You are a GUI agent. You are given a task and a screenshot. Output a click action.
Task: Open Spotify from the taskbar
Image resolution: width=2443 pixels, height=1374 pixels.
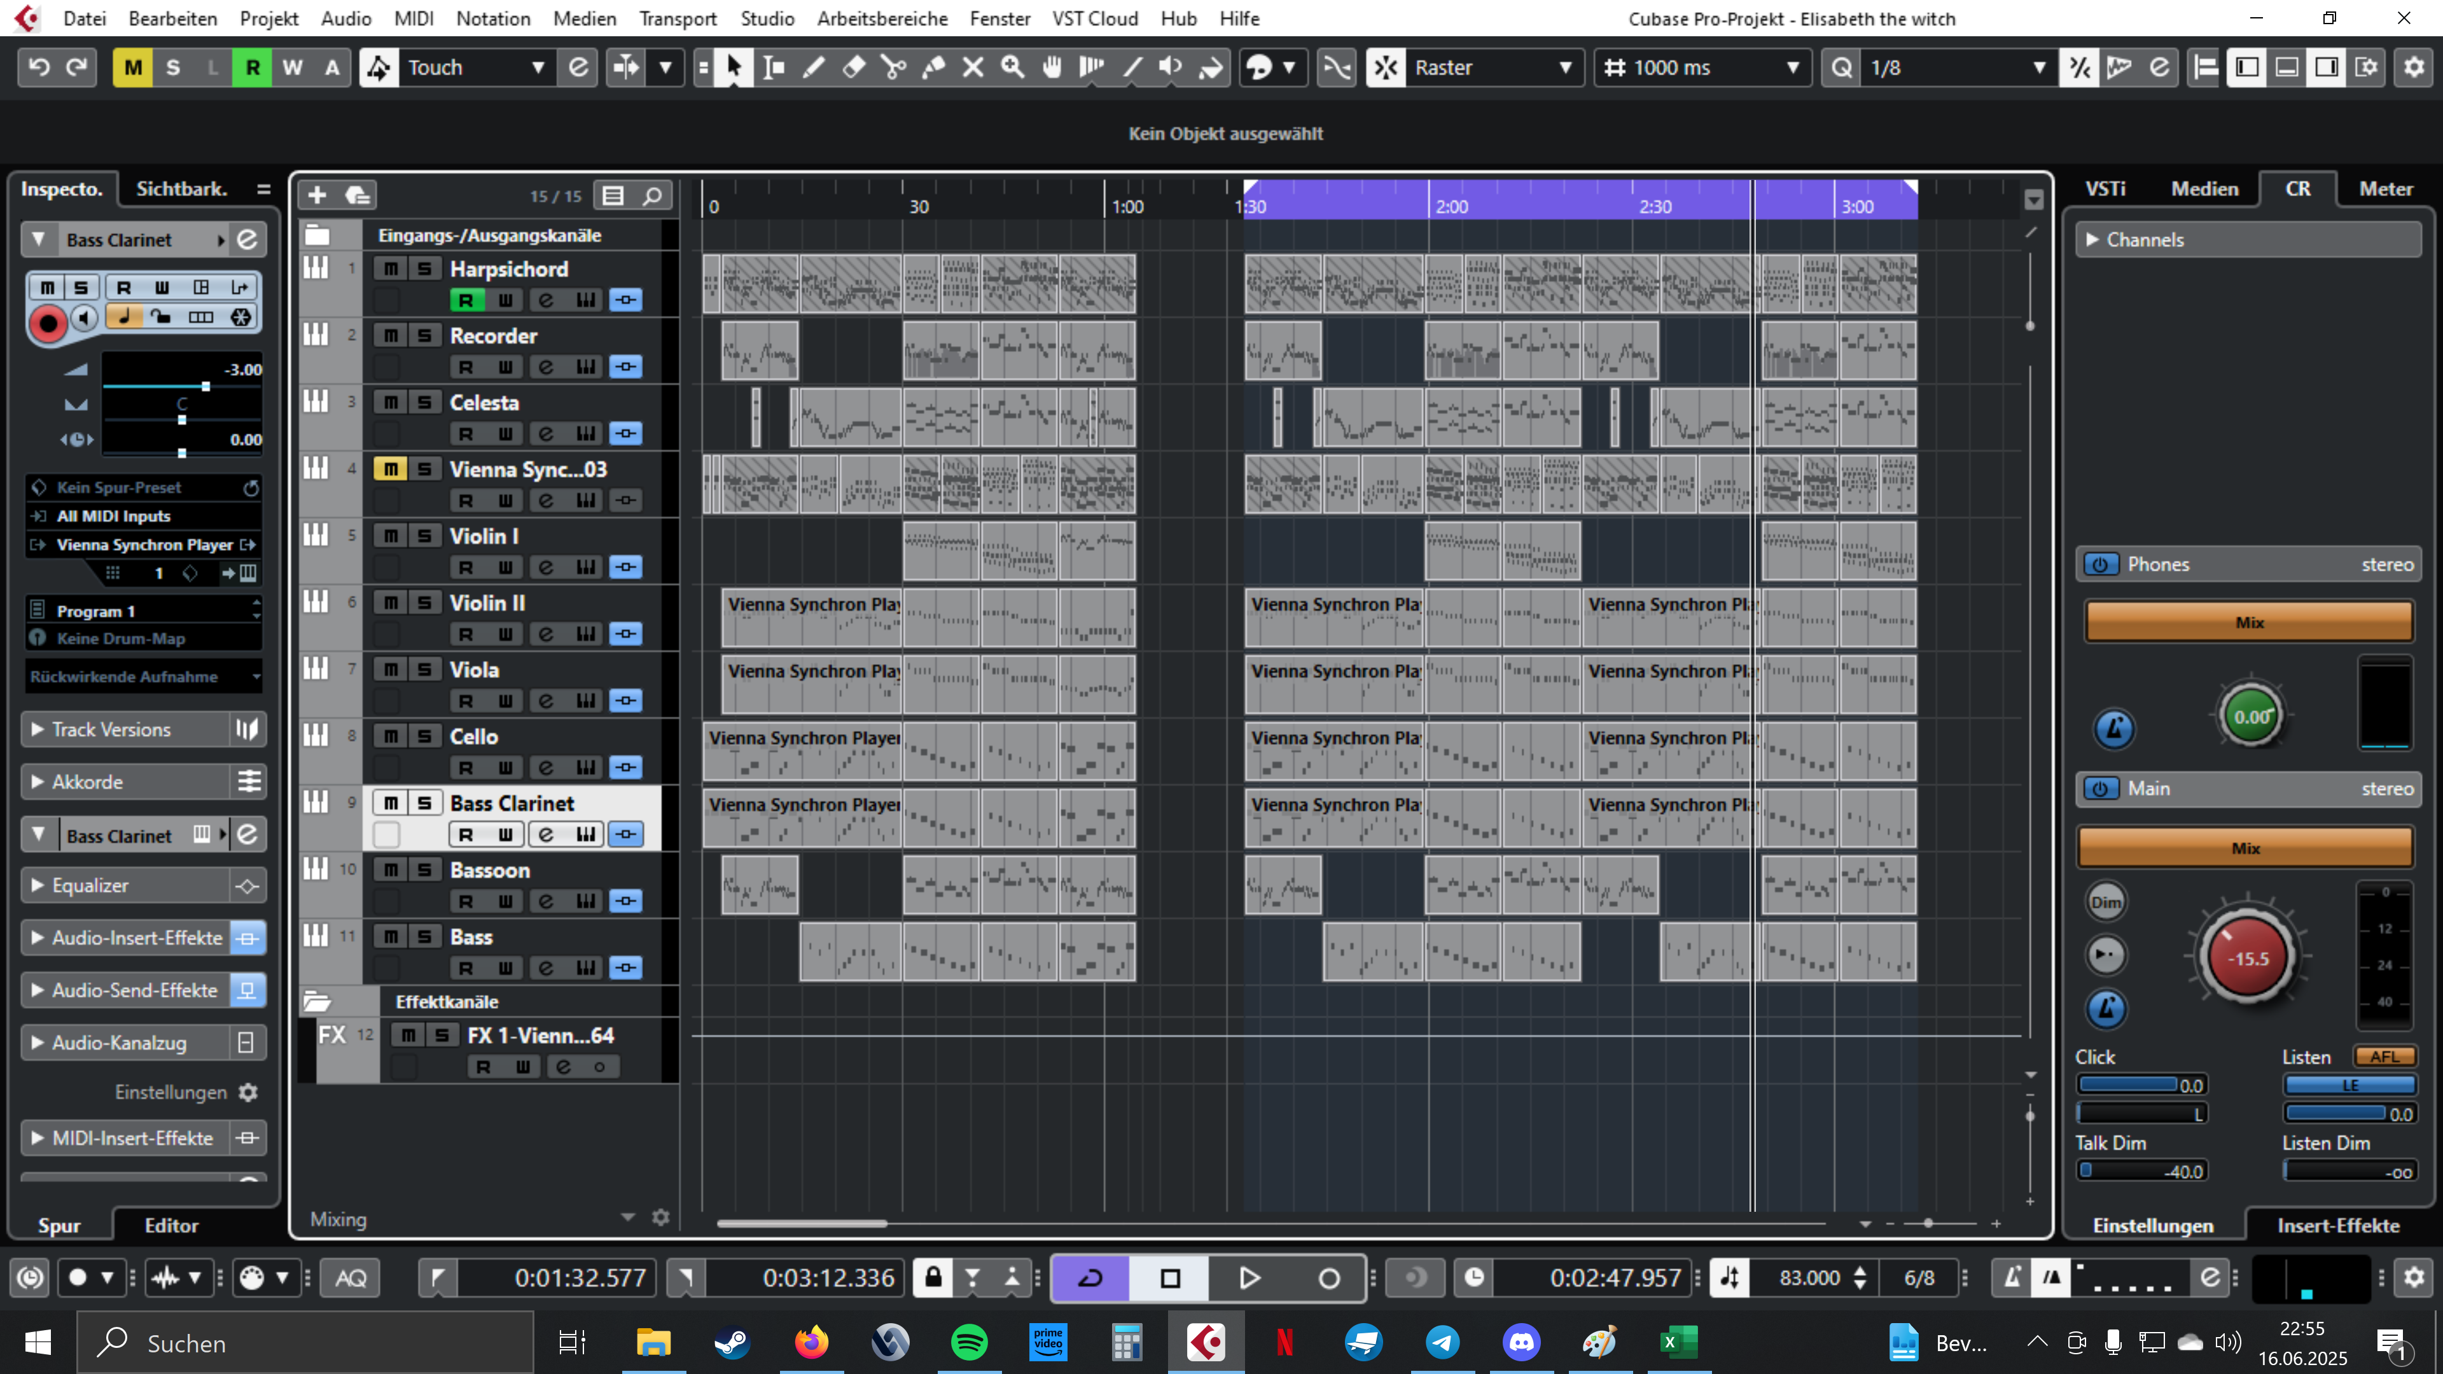pos(968,1343)
